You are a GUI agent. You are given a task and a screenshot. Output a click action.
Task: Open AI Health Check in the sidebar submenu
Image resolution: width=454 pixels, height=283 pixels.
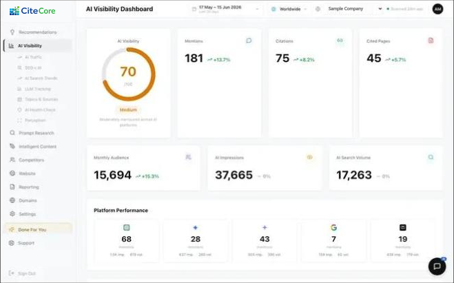[37, 109]
